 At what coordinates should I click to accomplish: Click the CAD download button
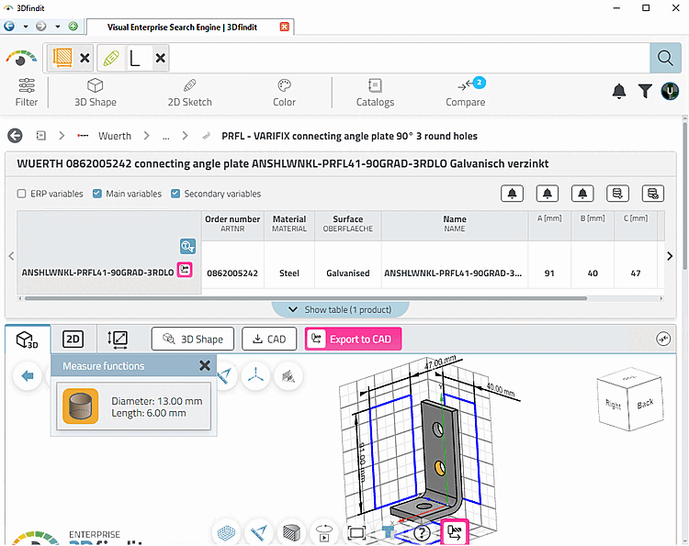(x=269, y=339)
